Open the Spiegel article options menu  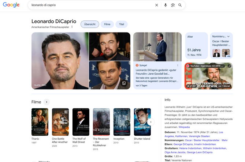coord(178,65)
